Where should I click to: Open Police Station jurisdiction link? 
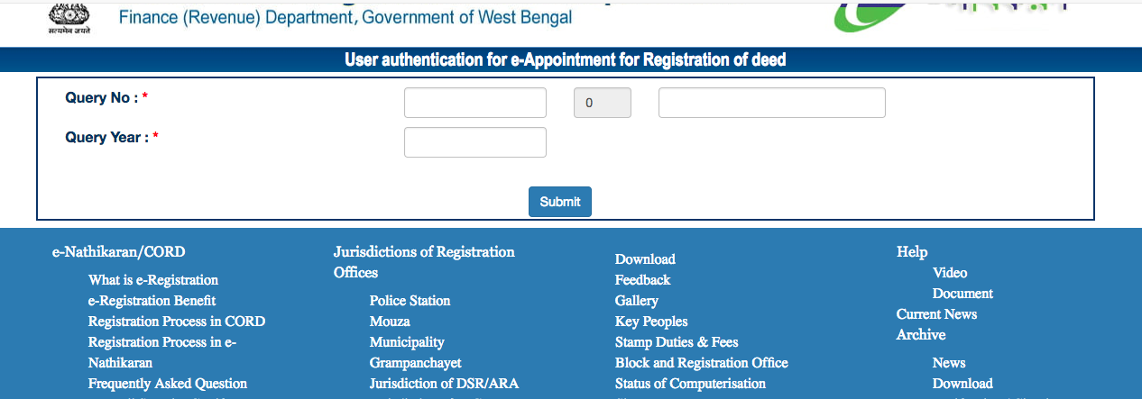[410, 301]
